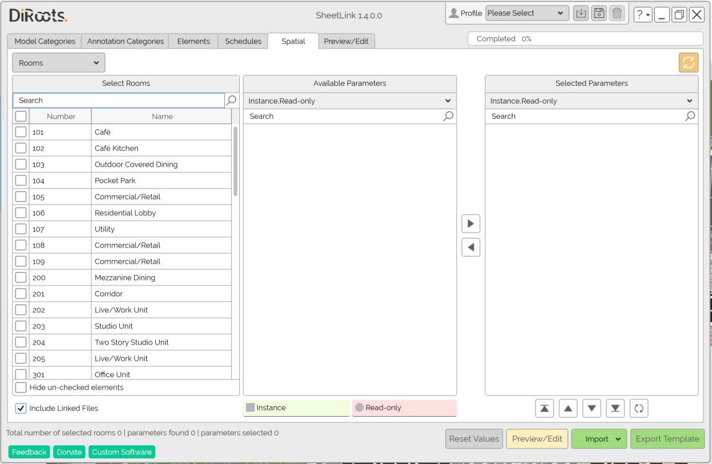This screenshot has width=712, height=464.
Task: Click the import profile icon
Action: (x=581, y=13)
